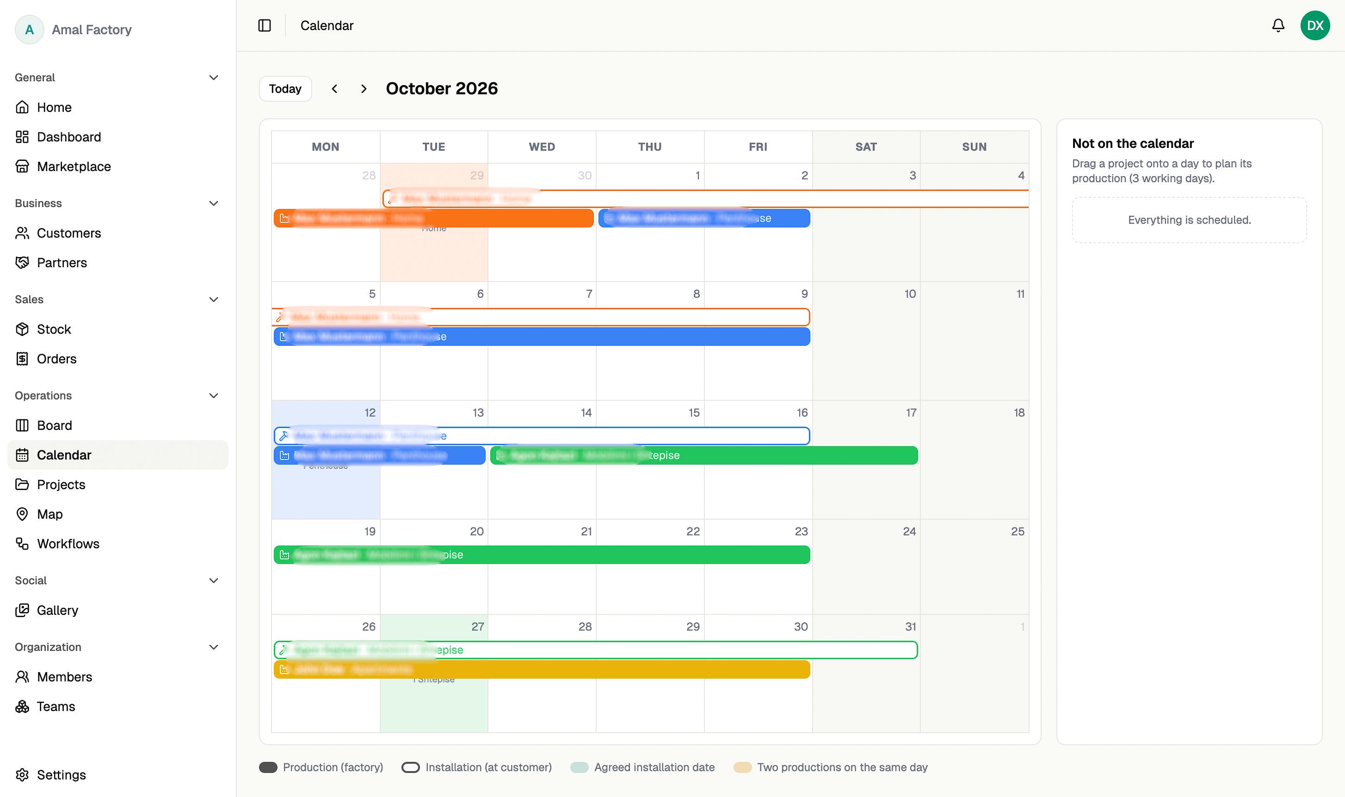Collapse the Sales section chevron
Viewport: 1345px width, 797px height.
(213, 300)
